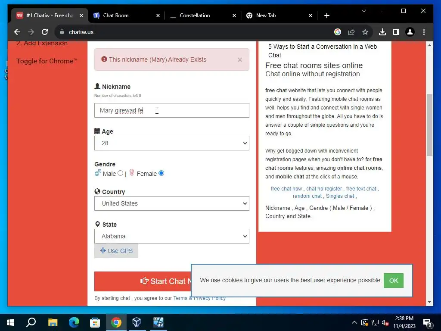Click the Use GPS button
This screenshot has width=441, height=331.
(x=116, y=251)
